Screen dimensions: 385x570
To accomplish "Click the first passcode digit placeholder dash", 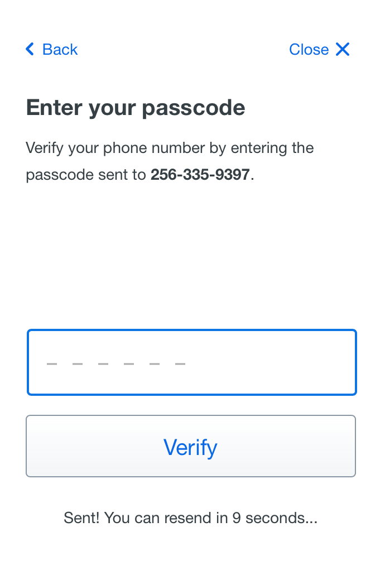I will (52, 364).
